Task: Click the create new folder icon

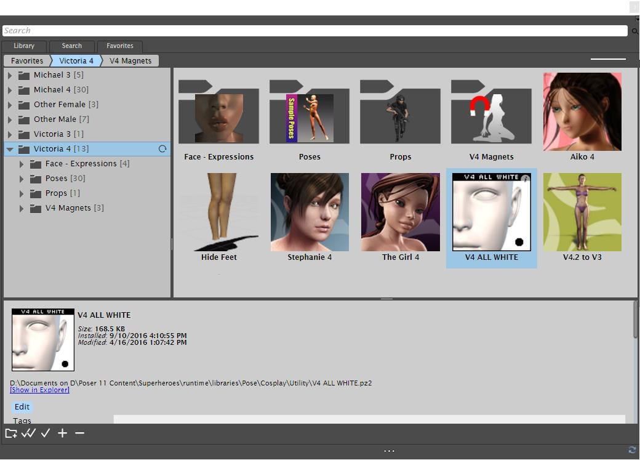Action: coord(11,433)
